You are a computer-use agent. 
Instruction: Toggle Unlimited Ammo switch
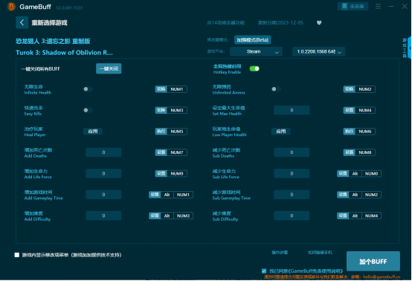[x=276, y=89]
